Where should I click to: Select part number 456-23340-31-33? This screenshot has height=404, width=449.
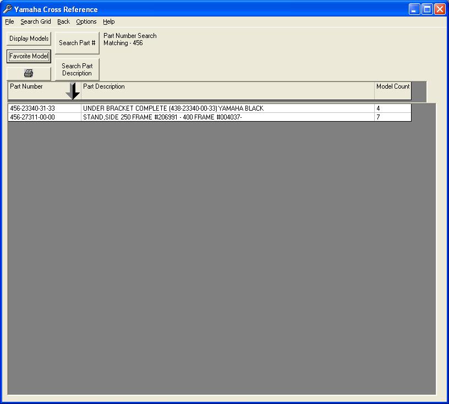pos(45,108)
